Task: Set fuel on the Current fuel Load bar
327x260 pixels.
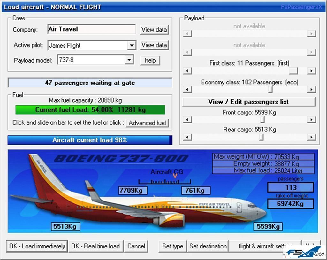Action: coord(90,110)
